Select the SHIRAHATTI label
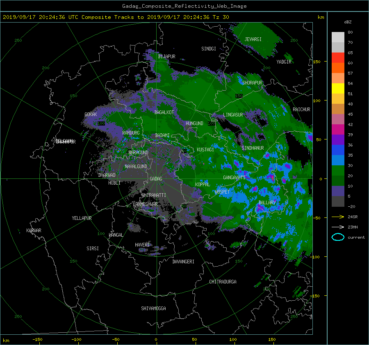Viewport: 369px width, 345px height. click(x=154, y=195)
